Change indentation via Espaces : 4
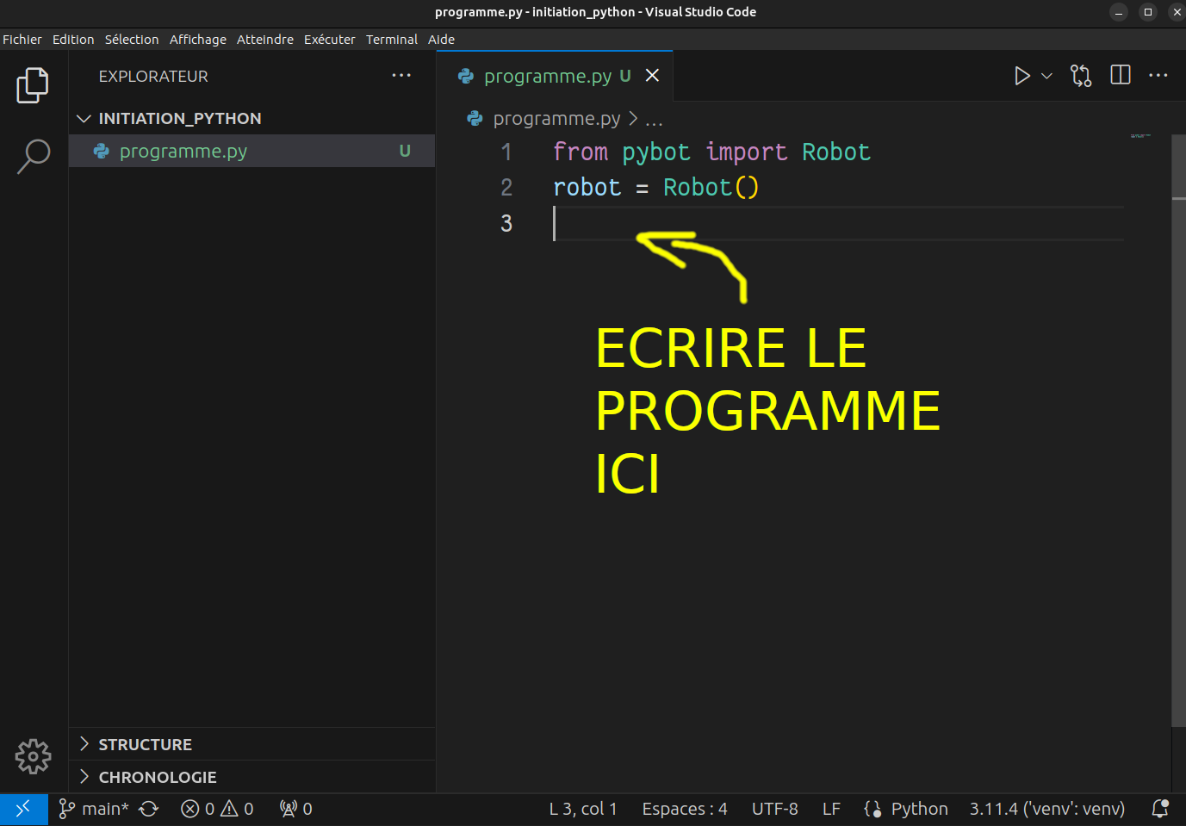1186x826 pixels. 685,809
